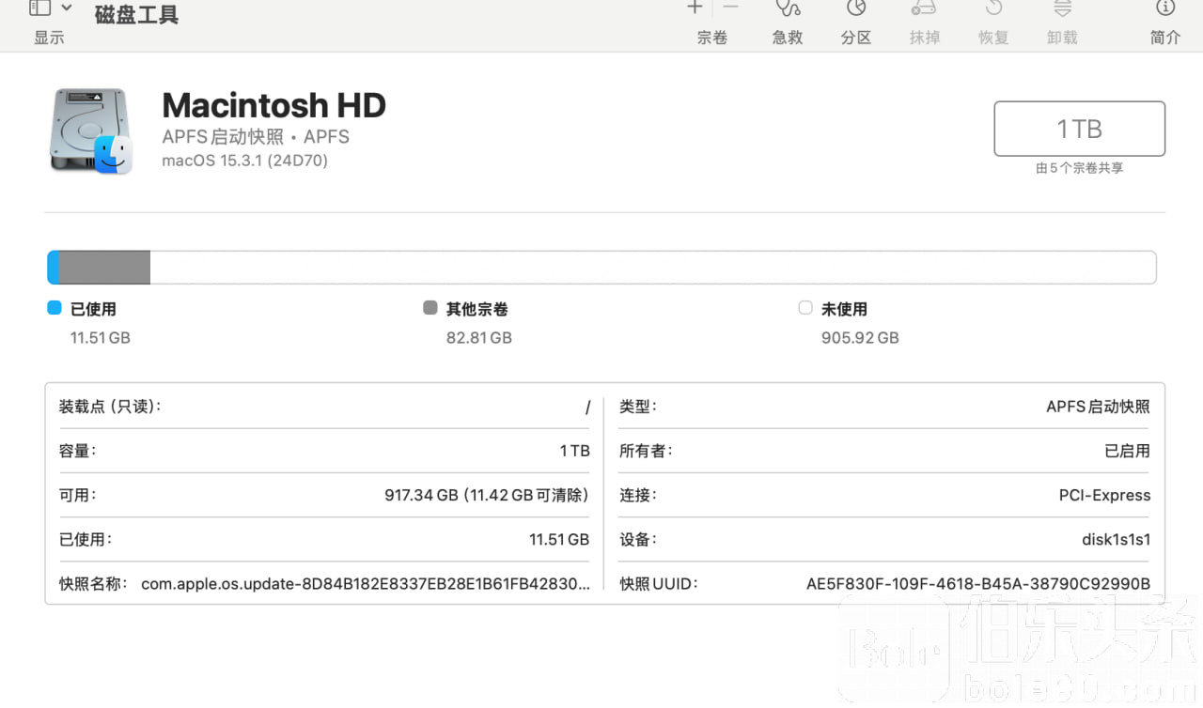Click the 磁盘工具 window title
The width and height of the screenshot is (1203, 708).
tap(136, 15)
